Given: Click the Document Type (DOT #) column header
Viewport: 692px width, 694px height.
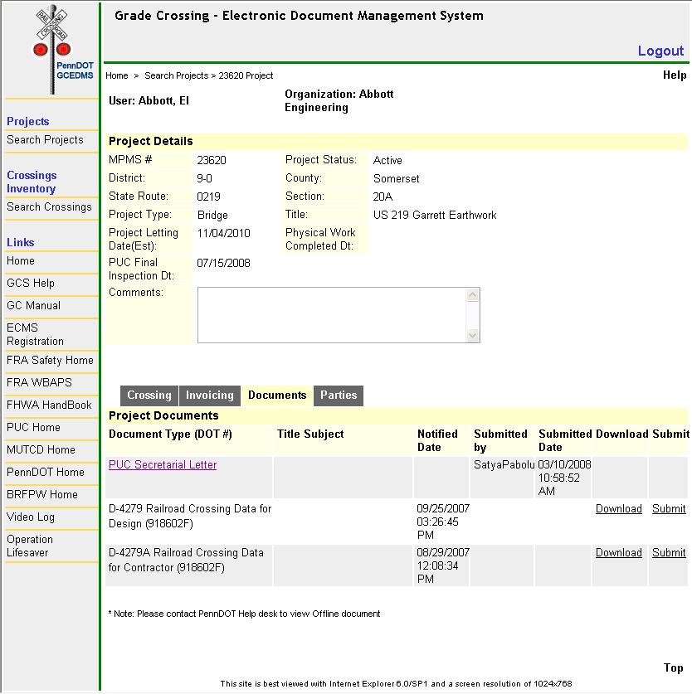Looking at the screenshot, I should (x=170, y=434).
